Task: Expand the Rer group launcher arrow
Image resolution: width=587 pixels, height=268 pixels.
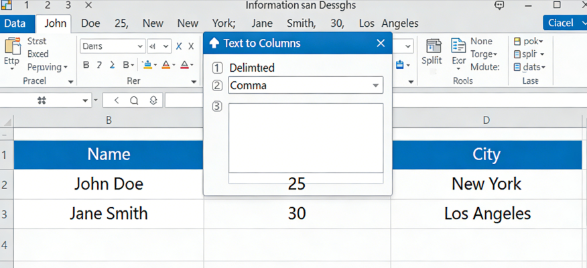Action: [x=194, y=81]
